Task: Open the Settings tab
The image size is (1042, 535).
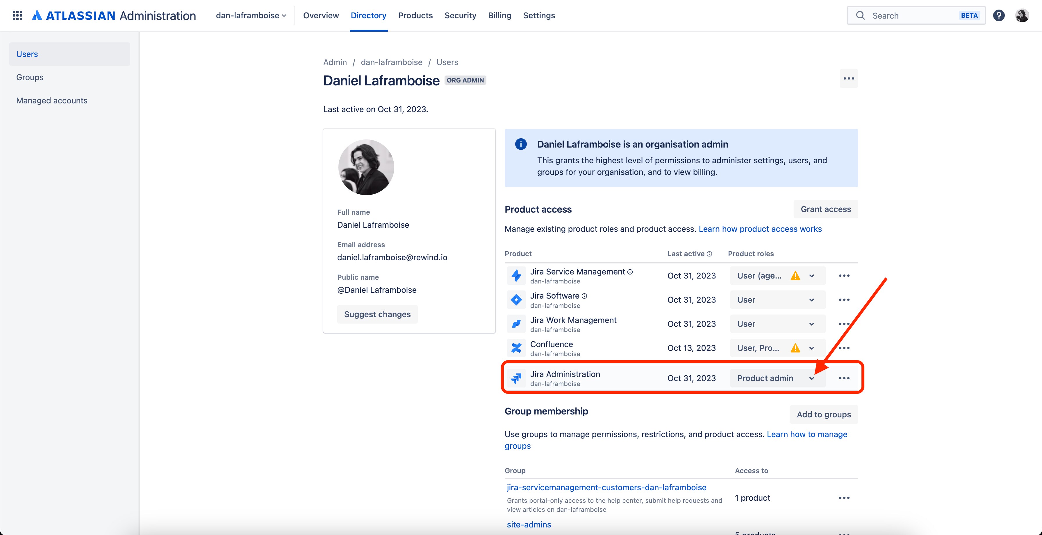Action: click(x=539, y=15)
